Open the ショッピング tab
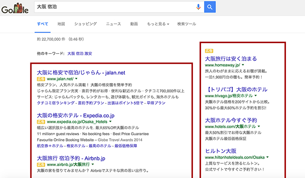305x178 pixels. [85, 24]
